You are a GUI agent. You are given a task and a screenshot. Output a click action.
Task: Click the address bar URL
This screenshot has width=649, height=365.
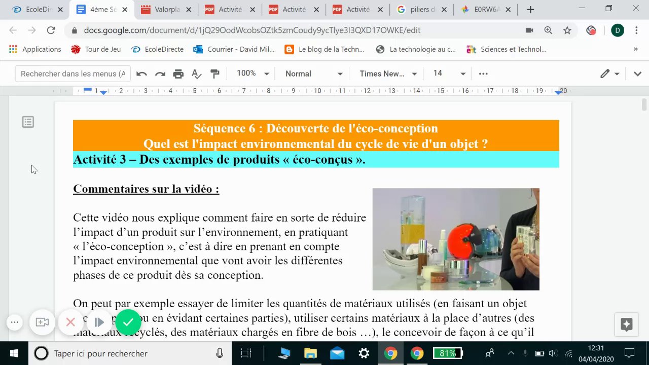[253, 30]
